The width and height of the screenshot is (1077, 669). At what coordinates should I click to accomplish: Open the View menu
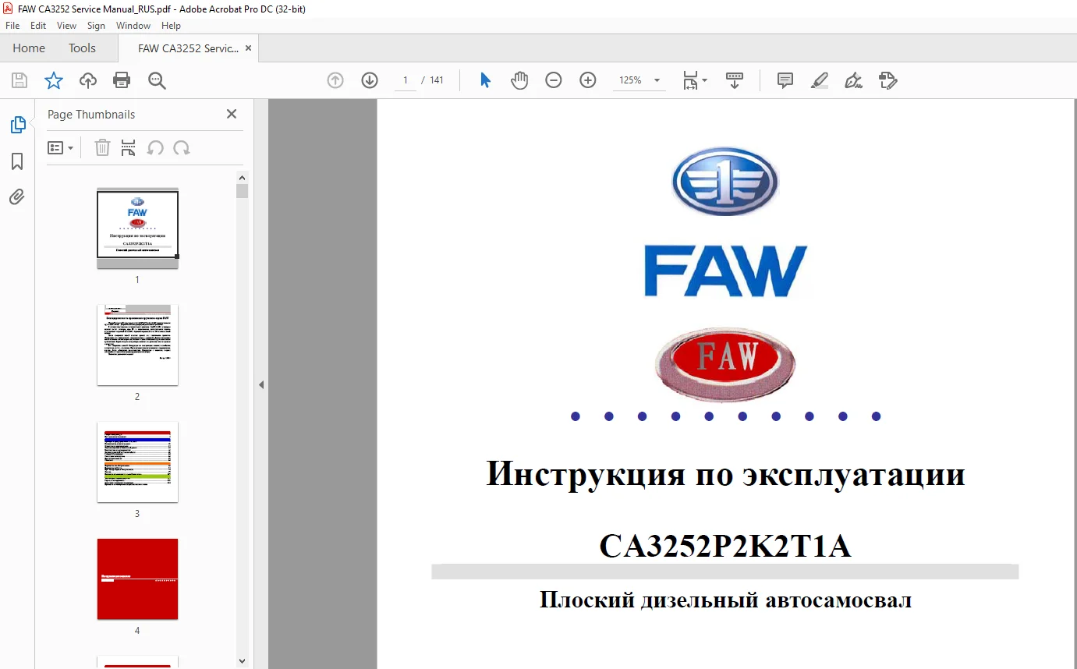point(67,26)
